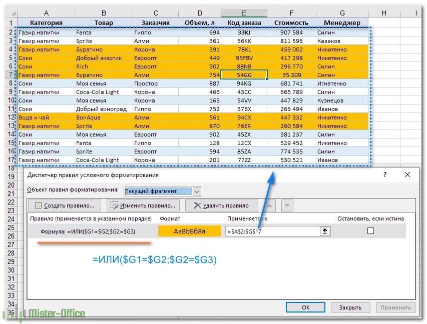Click the Применяется к column header
The height and width of the screenshot is (324, 427).
tap(280, 218)
